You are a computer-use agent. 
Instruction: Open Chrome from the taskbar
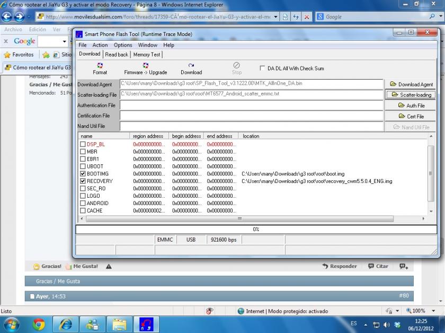[39, 325]
